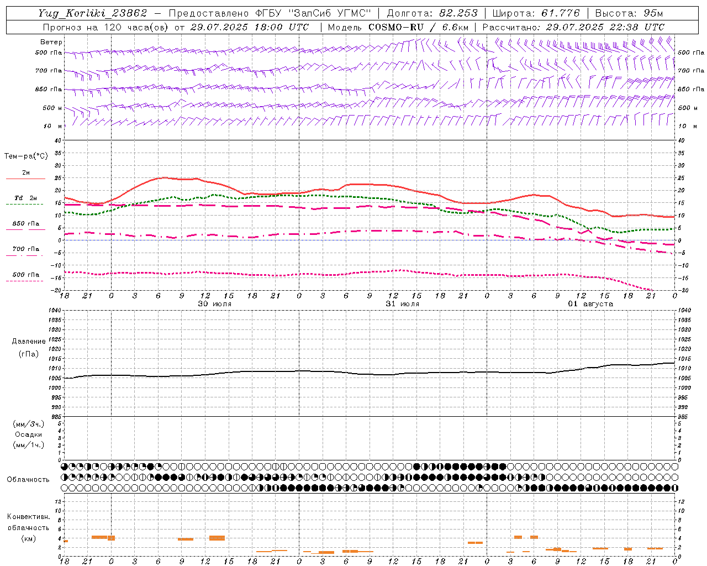Click the 'Облачность' cloud cover label

click(x=28, y=479)
